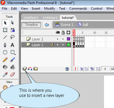This screenshot has width=114, height=108.
Task: Open the Text menu
Action: tap(62, 9)
